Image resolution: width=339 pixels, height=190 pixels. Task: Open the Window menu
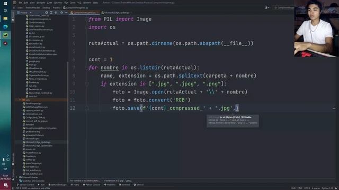click(87, 3)
